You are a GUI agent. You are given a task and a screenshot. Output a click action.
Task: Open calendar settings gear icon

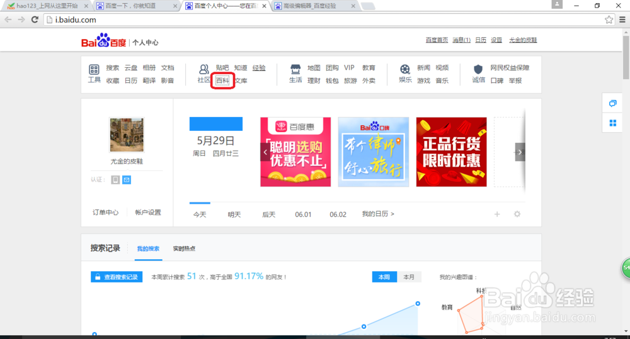point(517,214)
